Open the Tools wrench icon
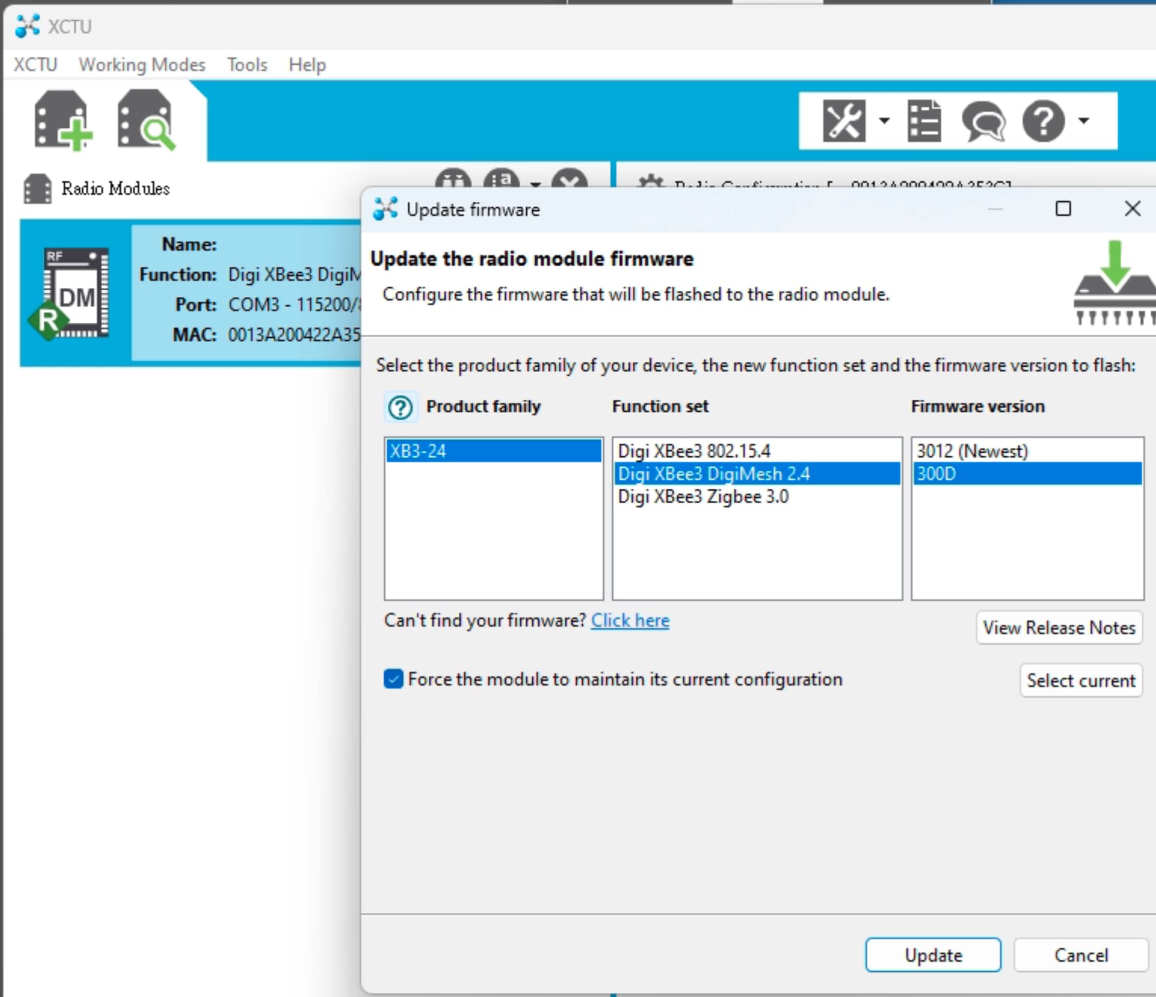This screenshot has width=1156, height=997. 844,121
